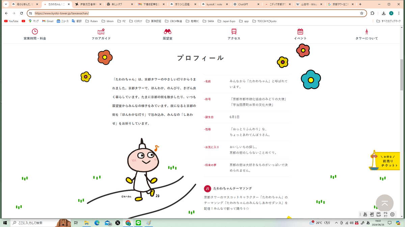Switch to the 山田守 Wikipedia tab
405x227 pixels.
[310, 4]
